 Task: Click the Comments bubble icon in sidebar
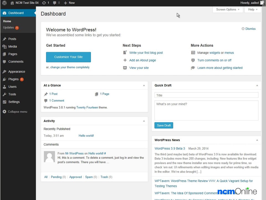(x=4, y=62)
